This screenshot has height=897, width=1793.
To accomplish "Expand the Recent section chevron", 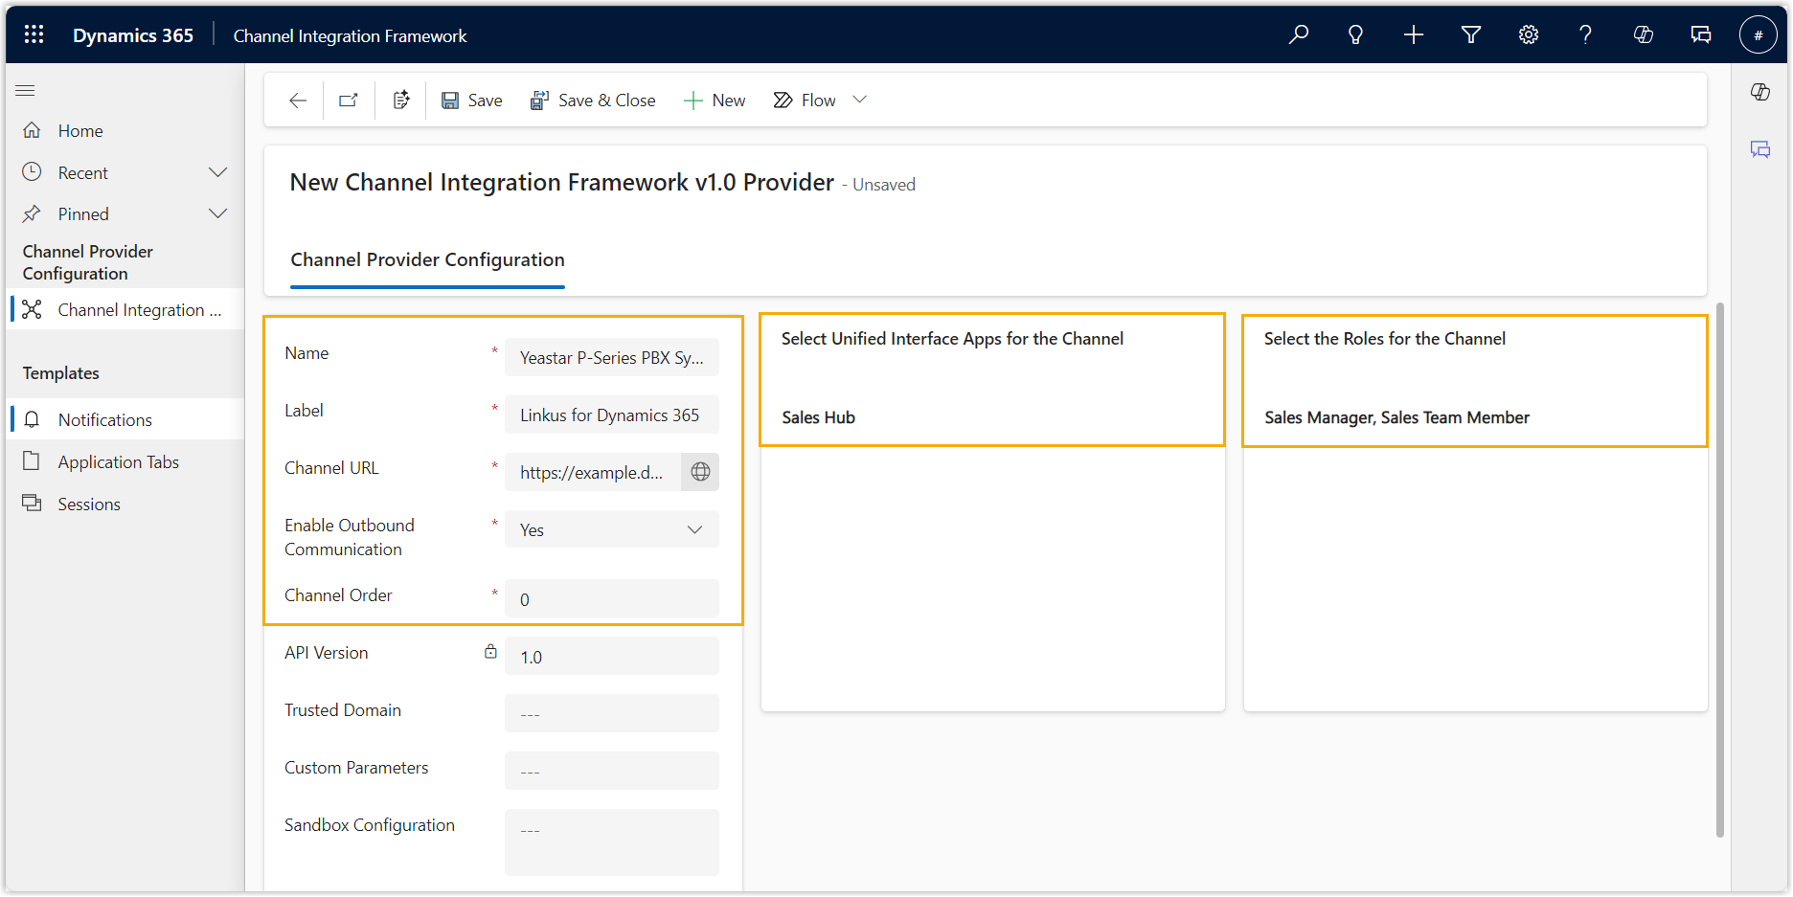I will pyautogui.click(x=217, y=173).
